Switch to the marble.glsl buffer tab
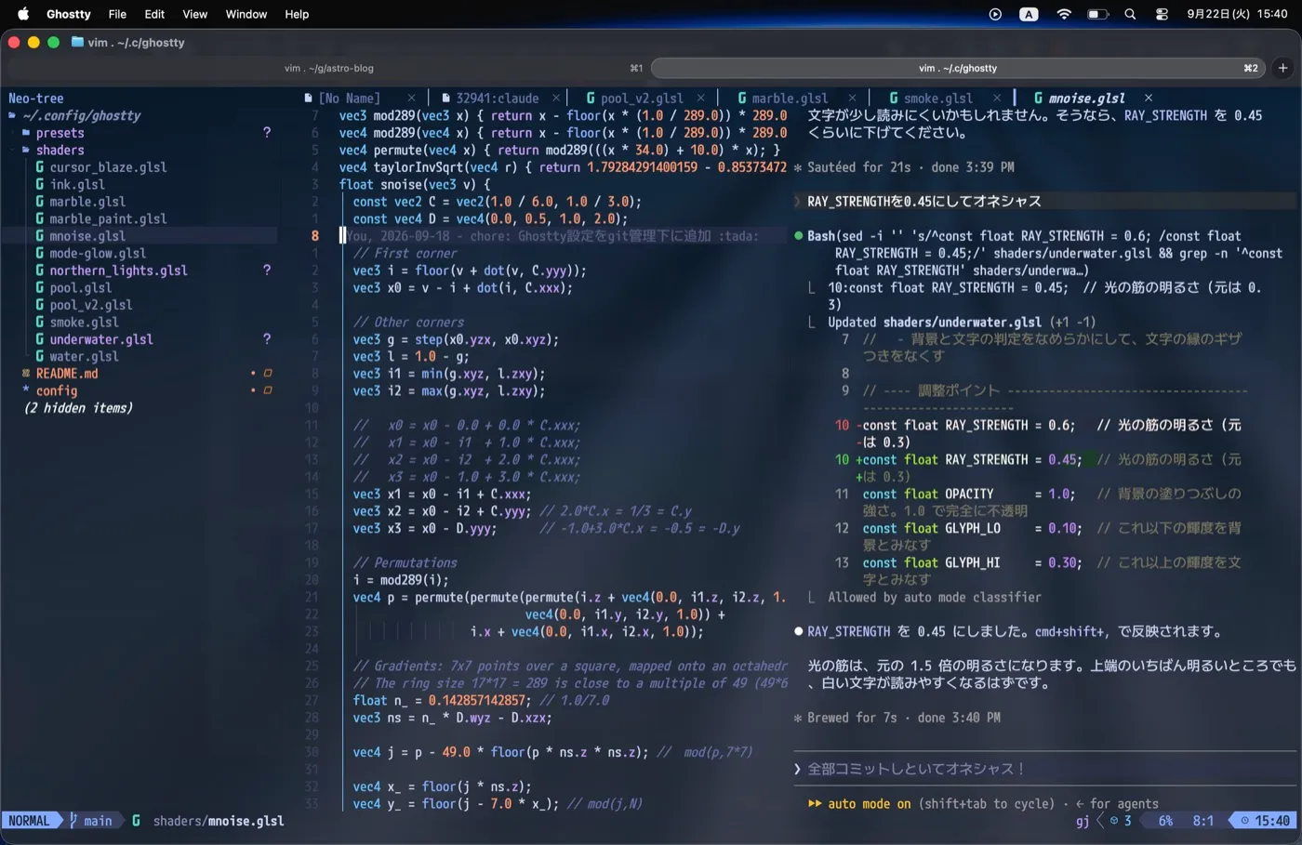Viewport: 1302px width, 845px height. coord(790,98)
